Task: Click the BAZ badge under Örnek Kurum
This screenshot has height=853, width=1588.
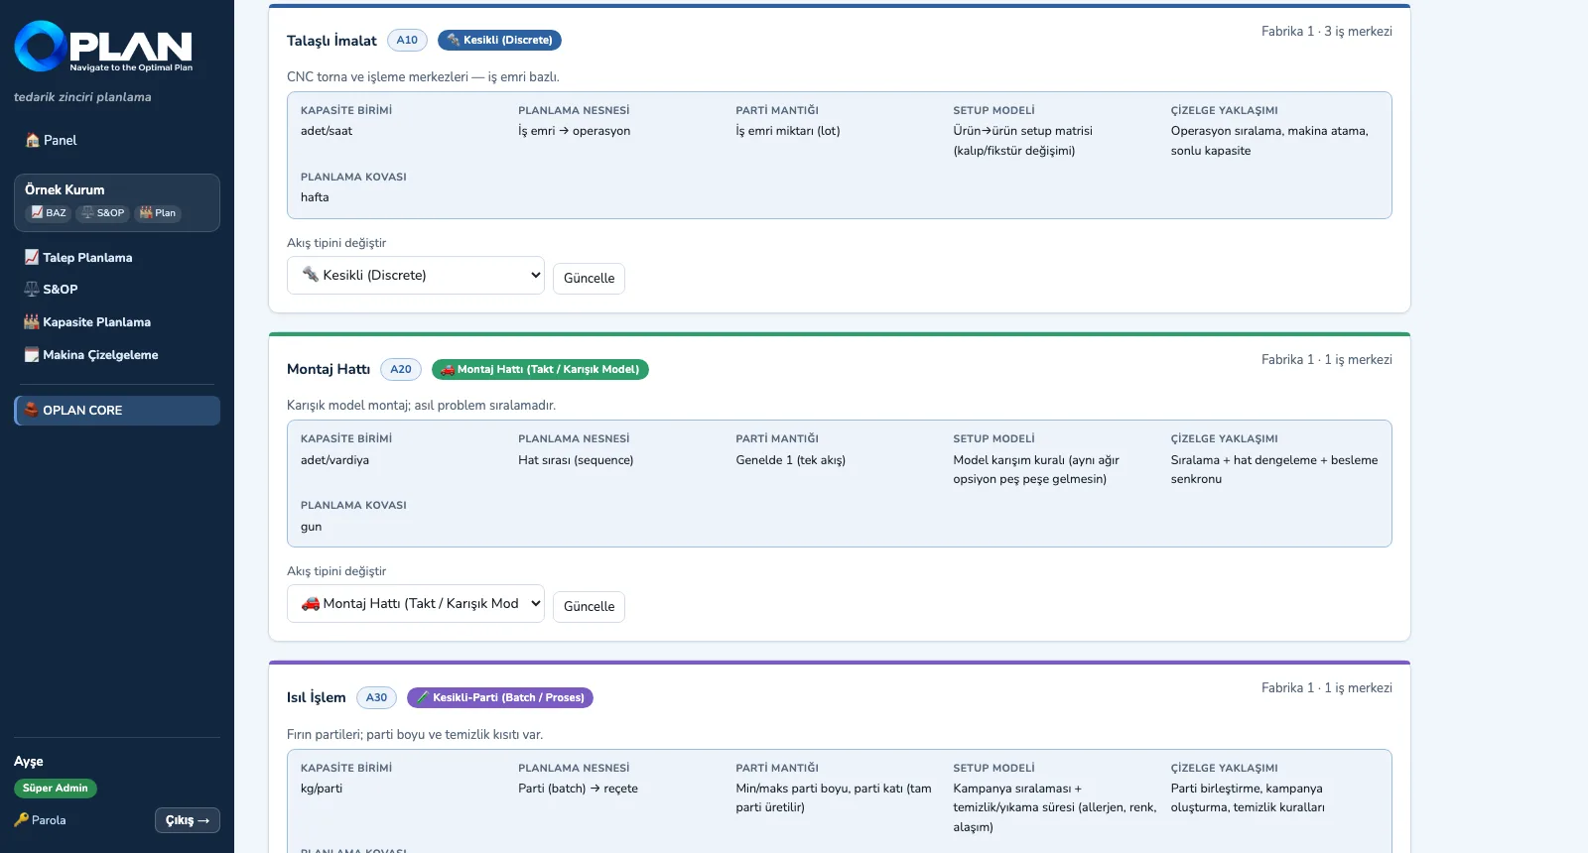Action: tap(48, 212)
